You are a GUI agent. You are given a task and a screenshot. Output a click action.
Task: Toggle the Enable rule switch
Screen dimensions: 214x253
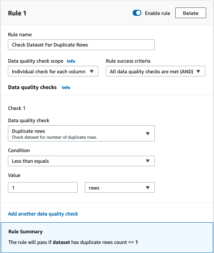click(137, 13)
